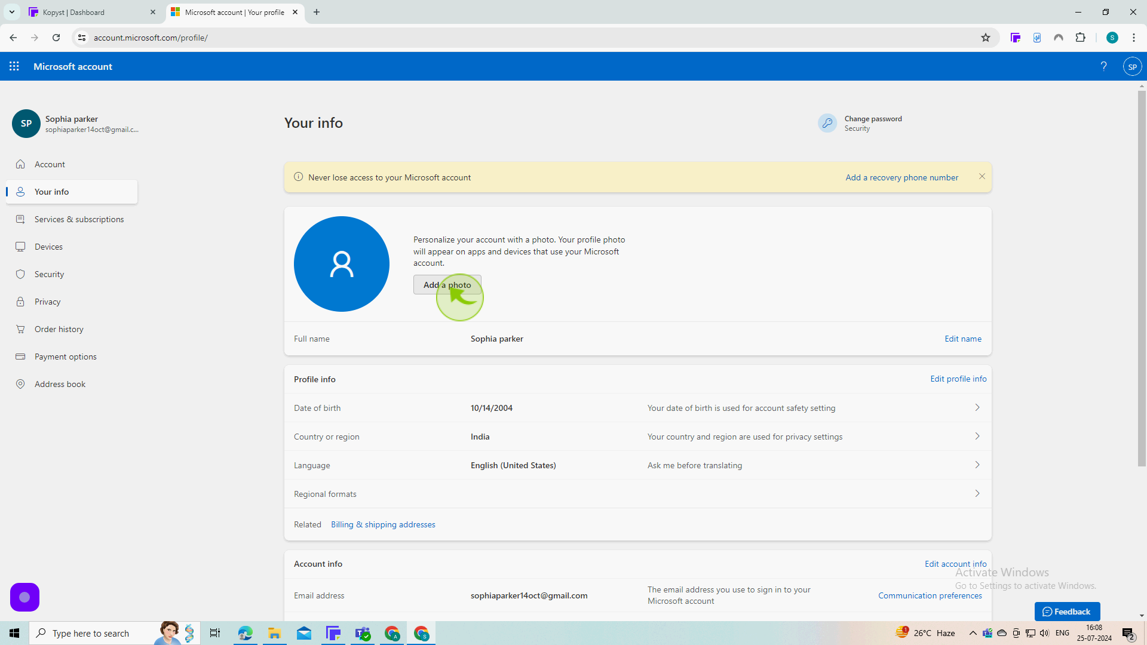This screenshot has height=645, width=1147.
Task: Open Edit profile info link
Action: [x=958, y=379]
